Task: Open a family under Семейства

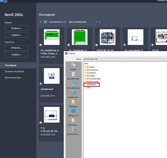Action: 16,48
